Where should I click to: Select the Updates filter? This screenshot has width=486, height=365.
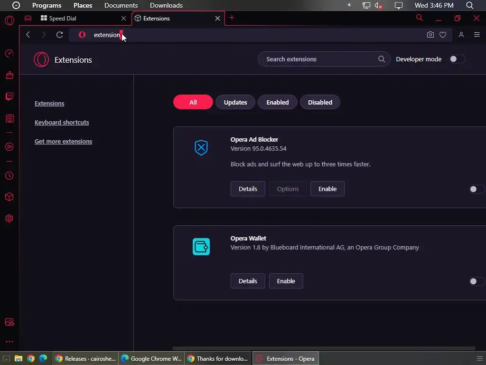[235, 102]
